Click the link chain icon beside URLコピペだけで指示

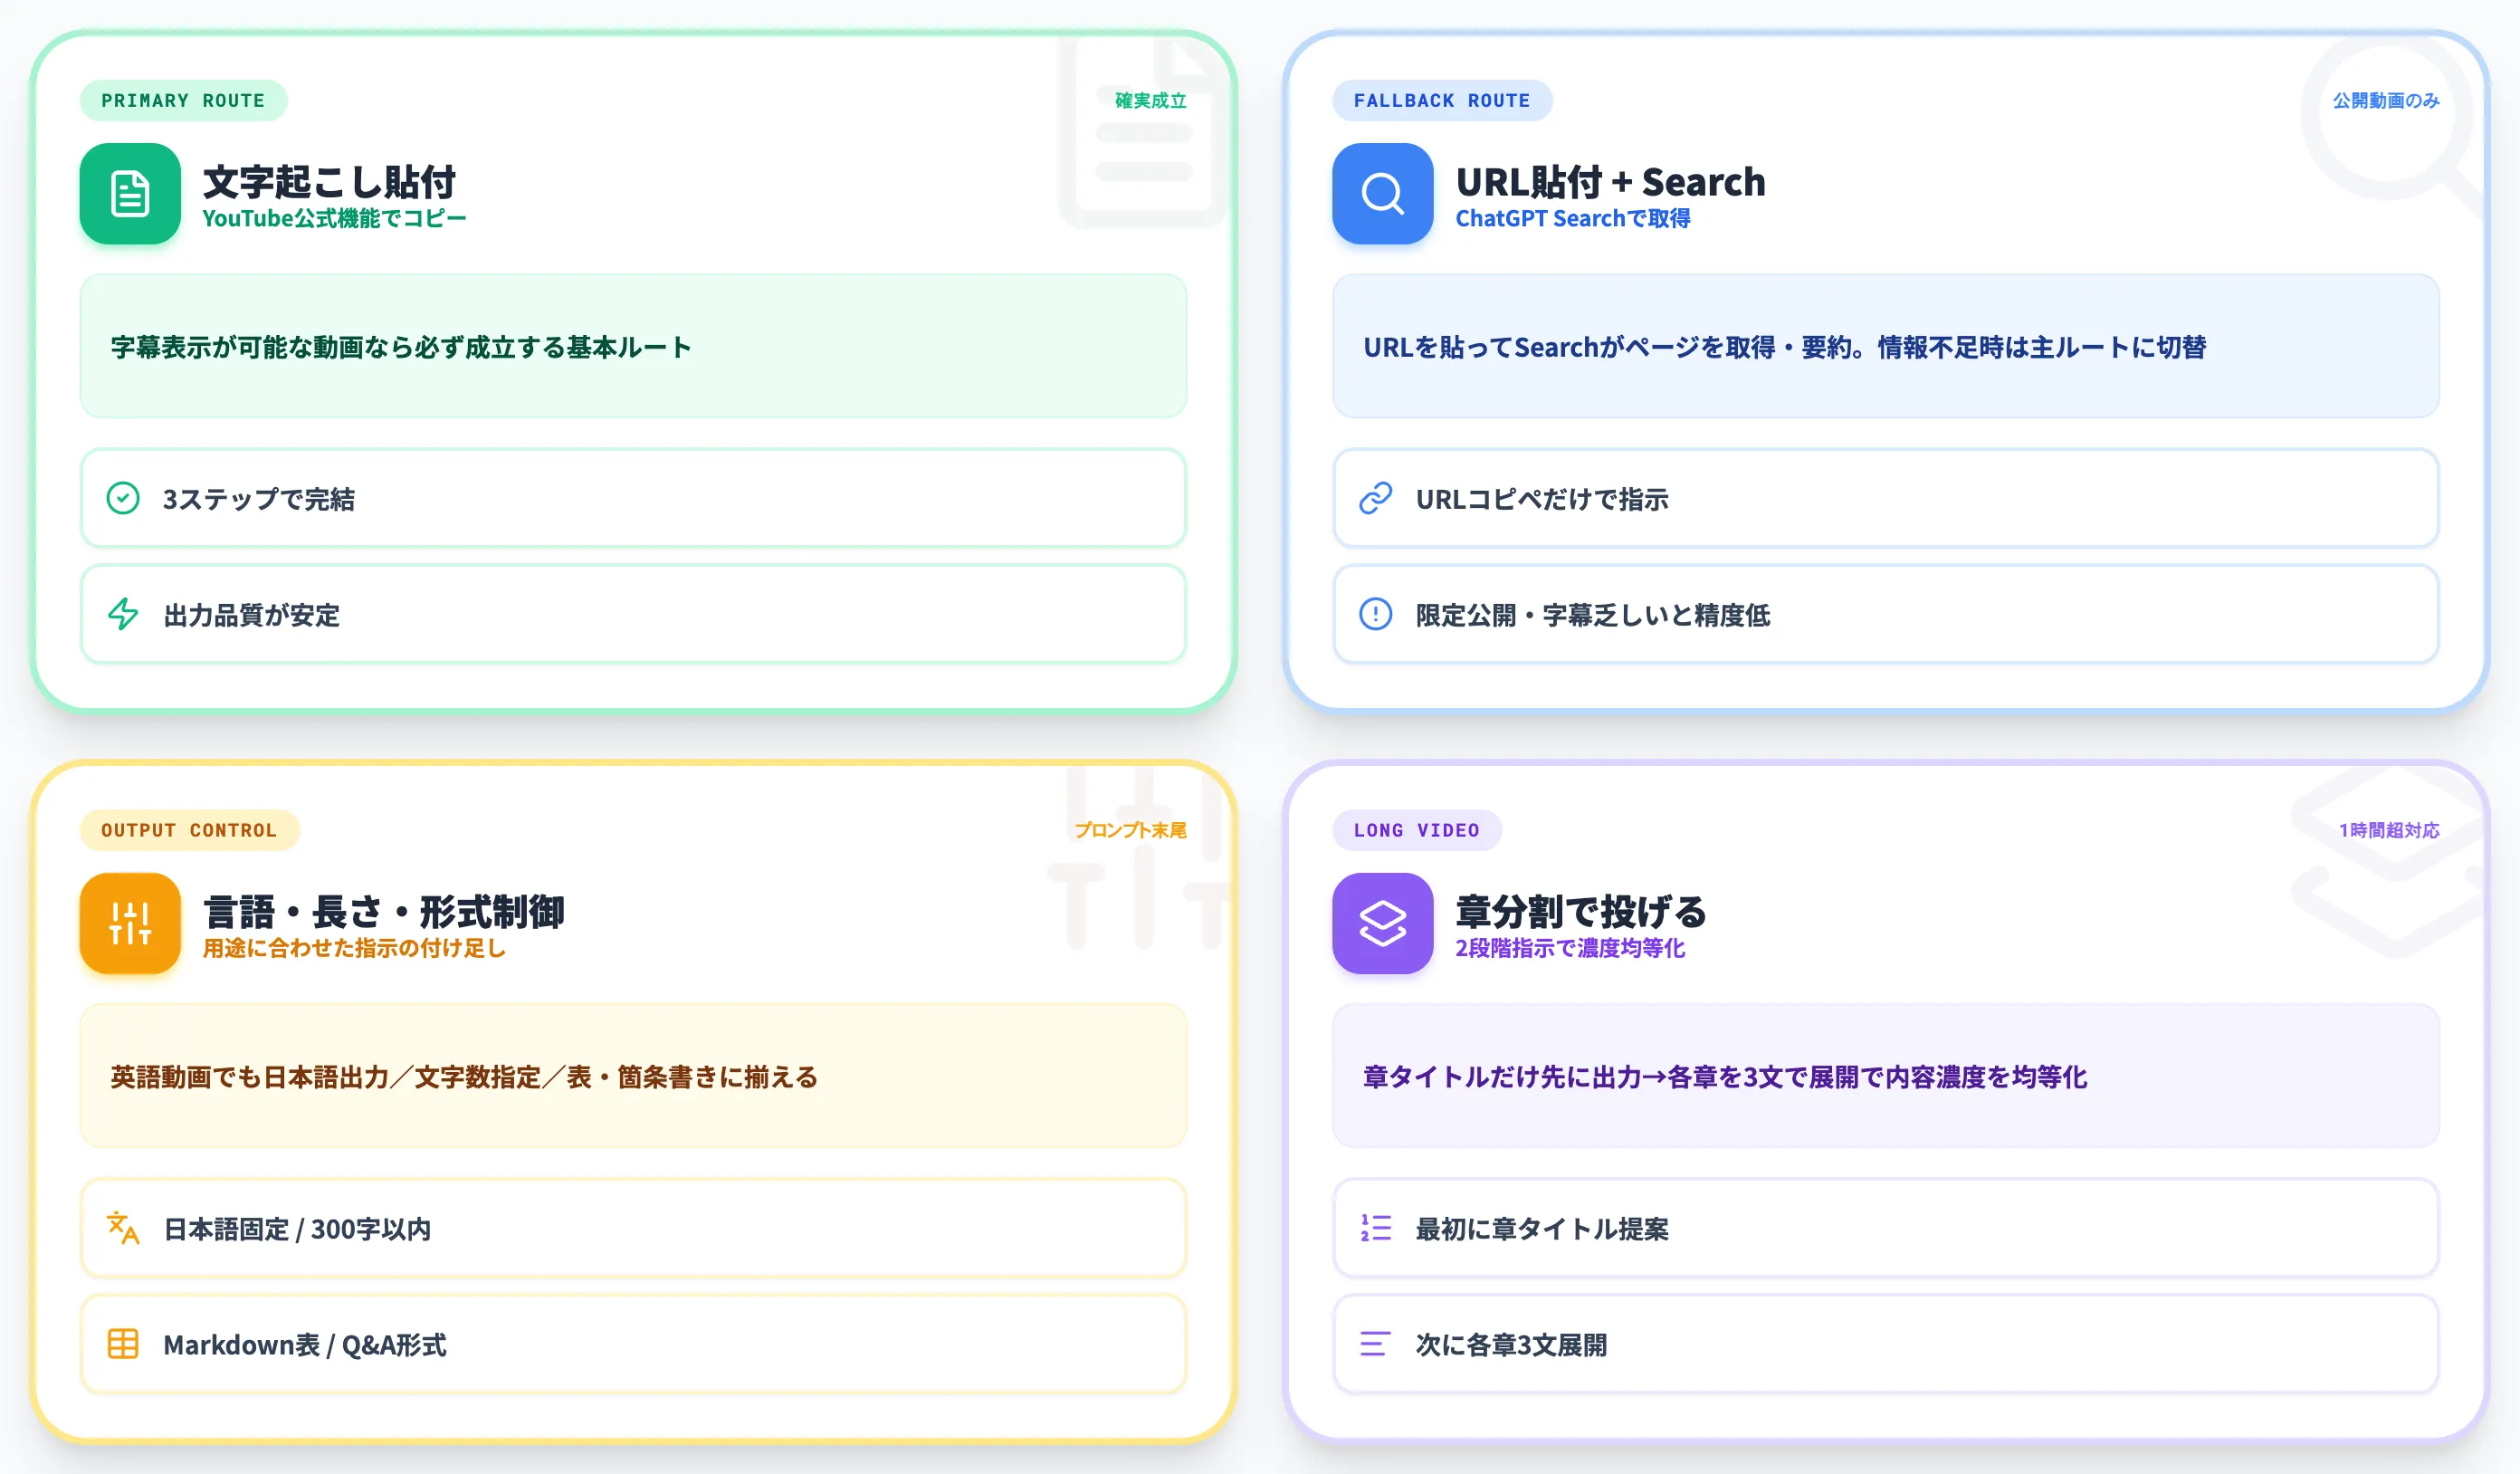click(x=1376, y=498)
